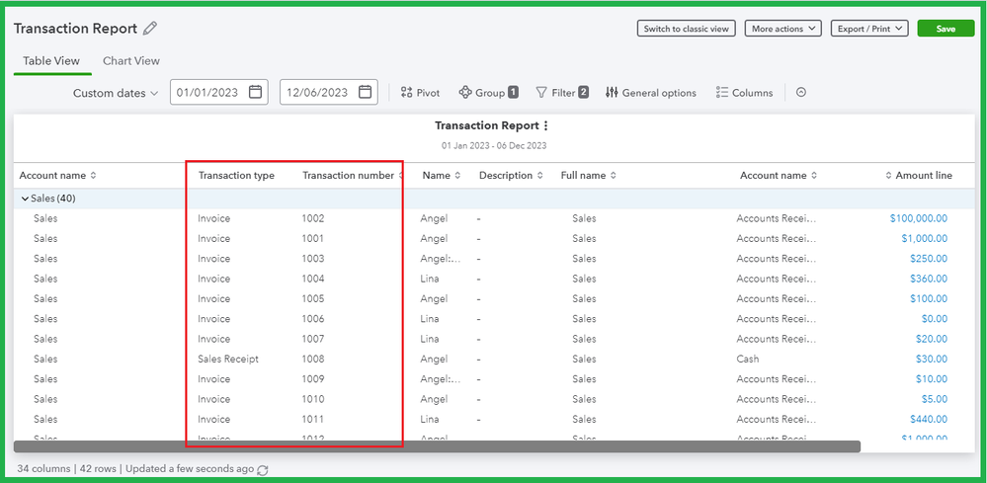987x483 pixels.
Task: Switch to the Chart View tab
Action: point(131,61)
